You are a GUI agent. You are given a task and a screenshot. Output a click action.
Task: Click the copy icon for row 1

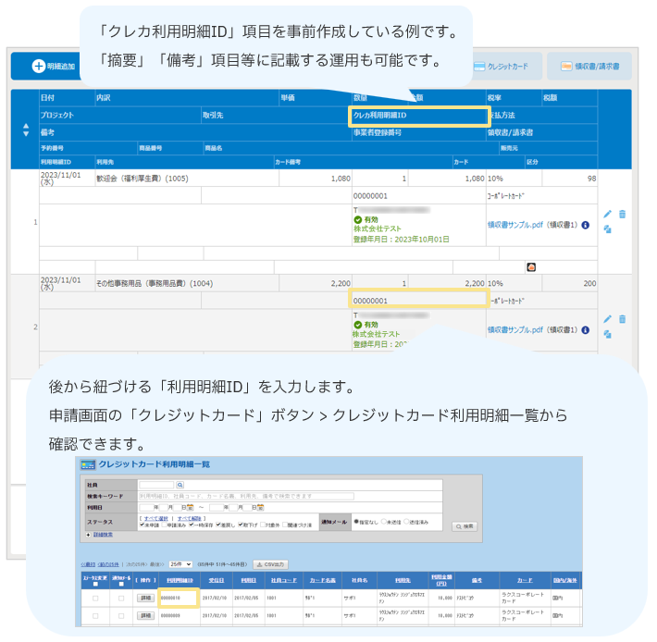click(x=608, y=229)
